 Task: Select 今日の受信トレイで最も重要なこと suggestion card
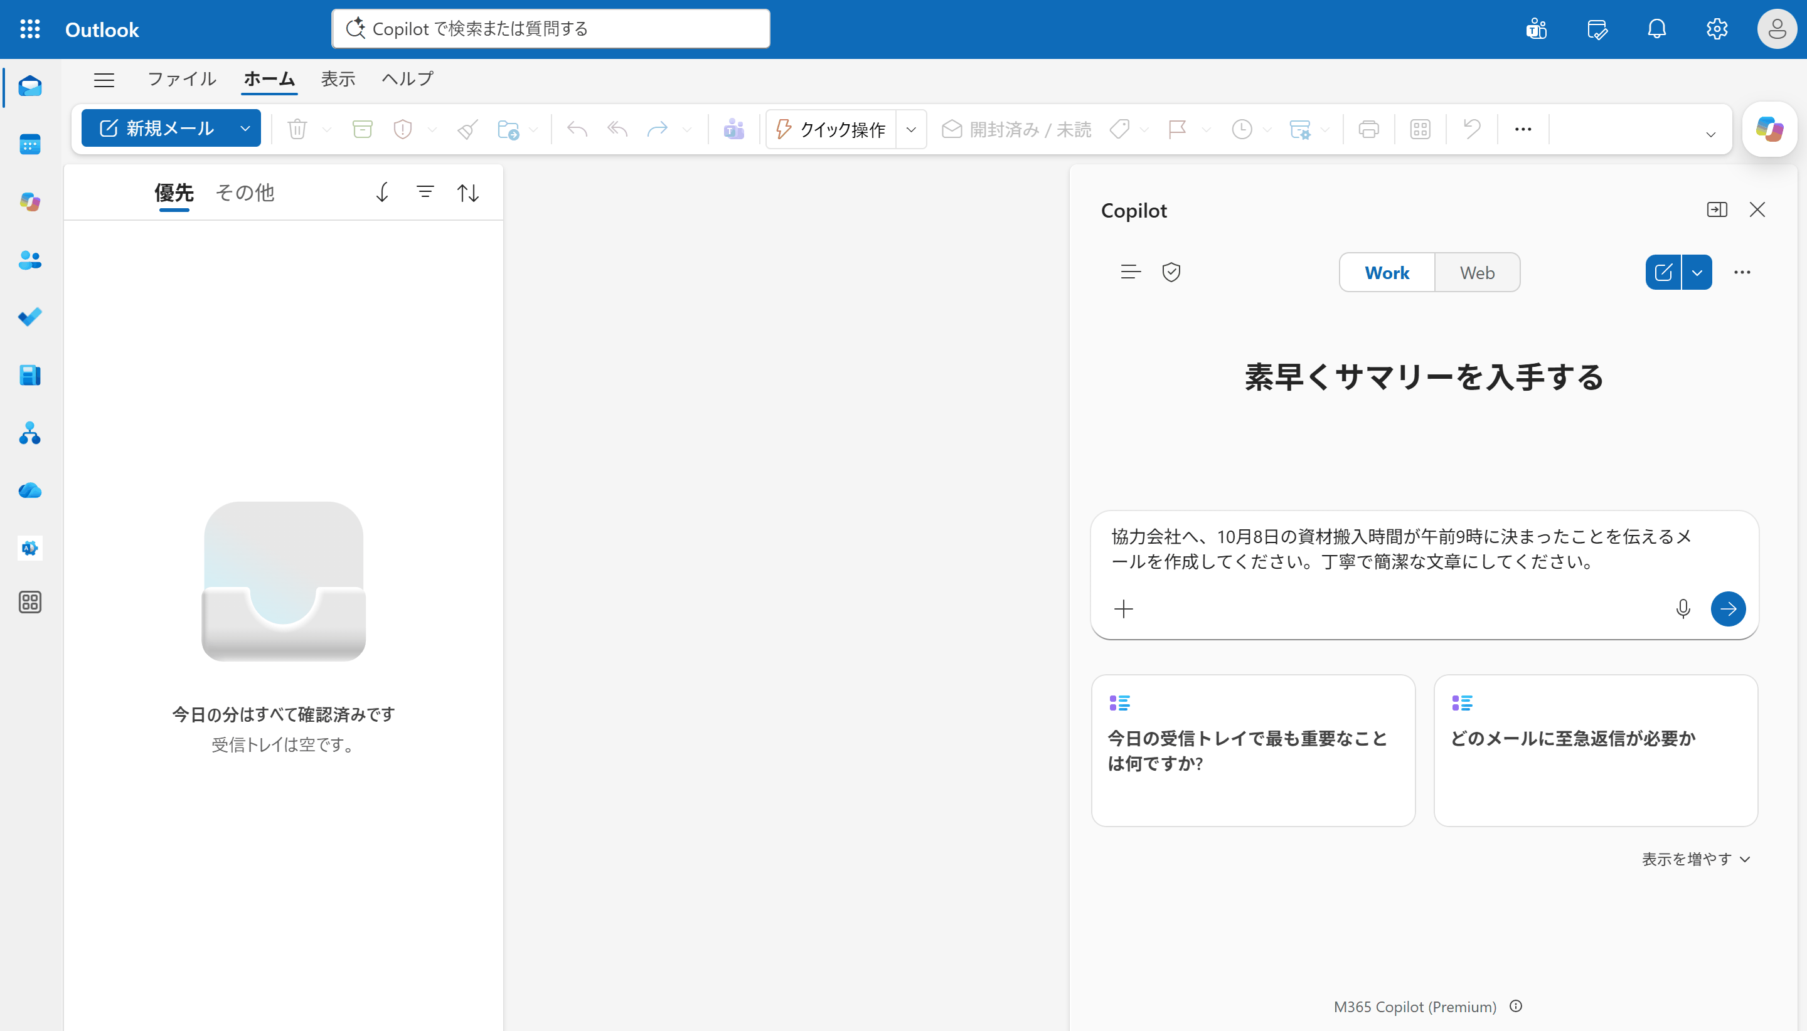[x=1253, y=750]
